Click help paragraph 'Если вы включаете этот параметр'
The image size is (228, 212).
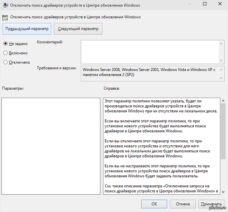[x=155, y=126]
